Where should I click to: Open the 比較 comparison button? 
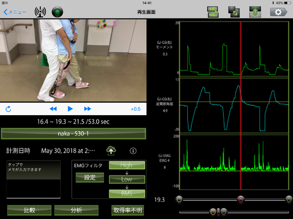point(29,210)
